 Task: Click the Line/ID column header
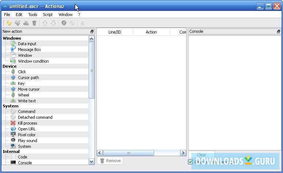tap(115, 32)
